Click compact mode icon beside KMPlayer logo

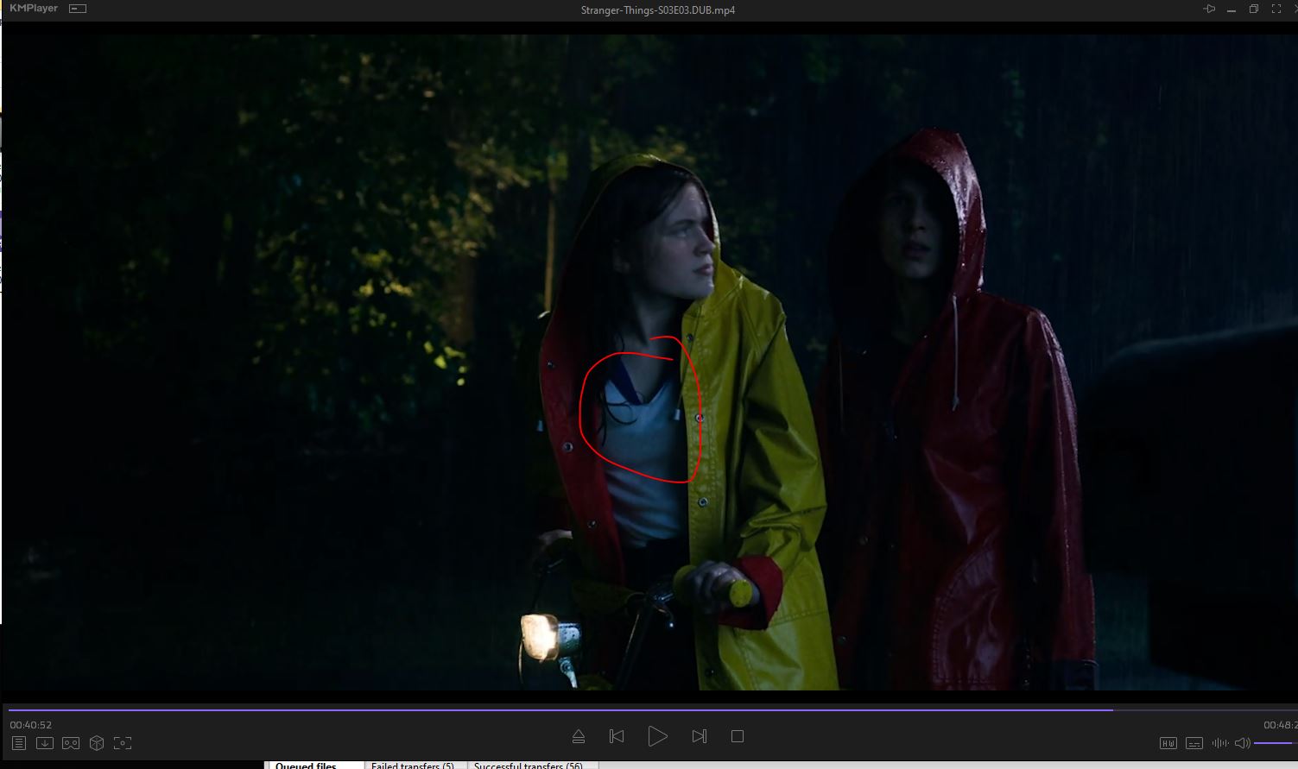pyautogui.click(x=78, y=9)
